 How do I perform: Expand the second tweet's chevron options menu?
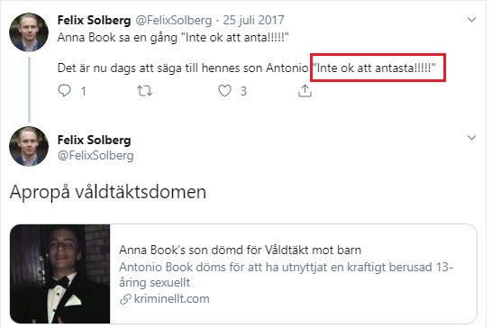tap(471, 138)
